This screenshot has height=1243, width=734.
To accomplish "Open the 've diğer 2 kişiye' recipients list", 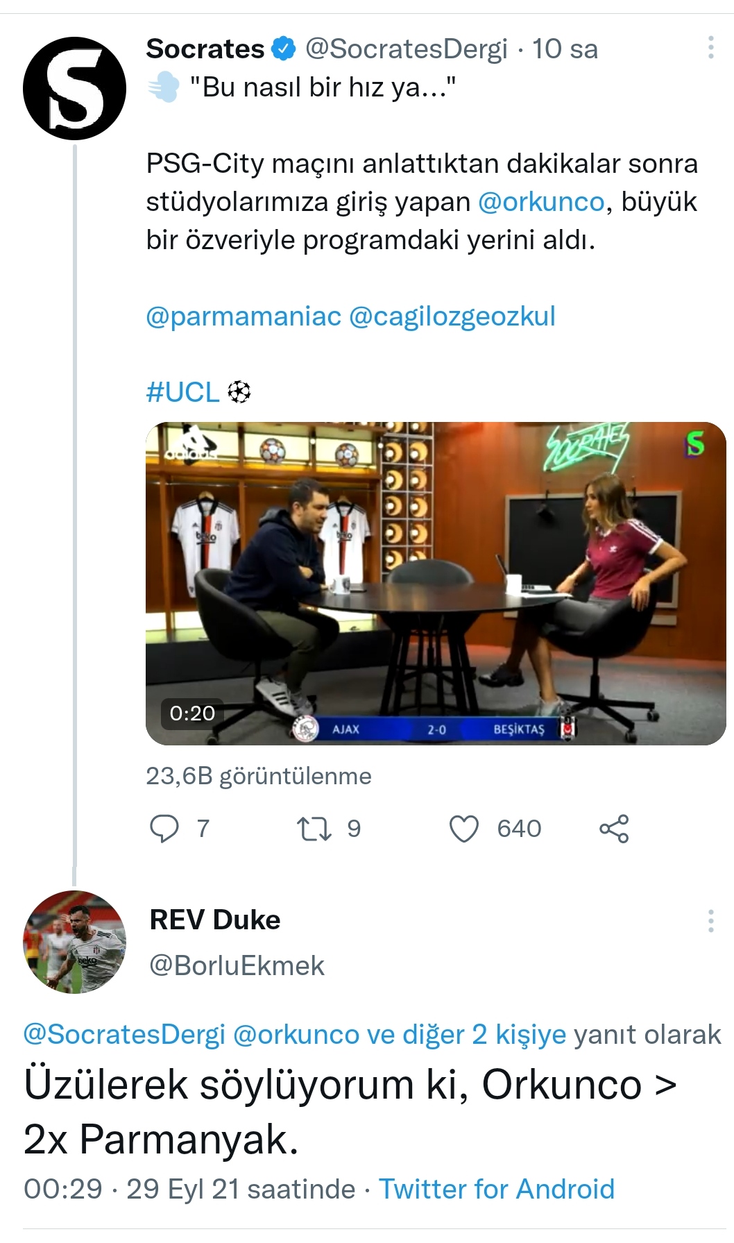I will point(466,1034).
